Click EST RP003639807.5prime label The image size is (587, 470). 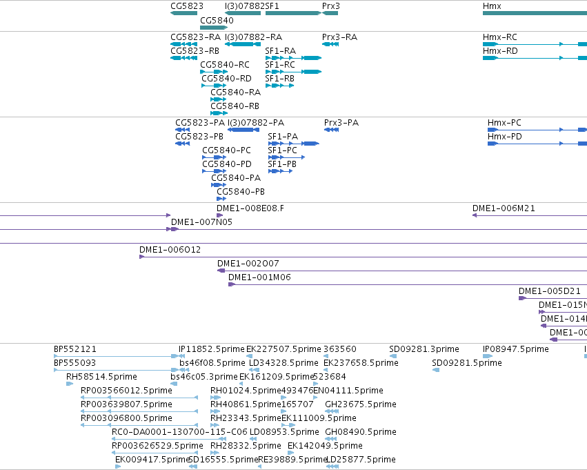126,404
